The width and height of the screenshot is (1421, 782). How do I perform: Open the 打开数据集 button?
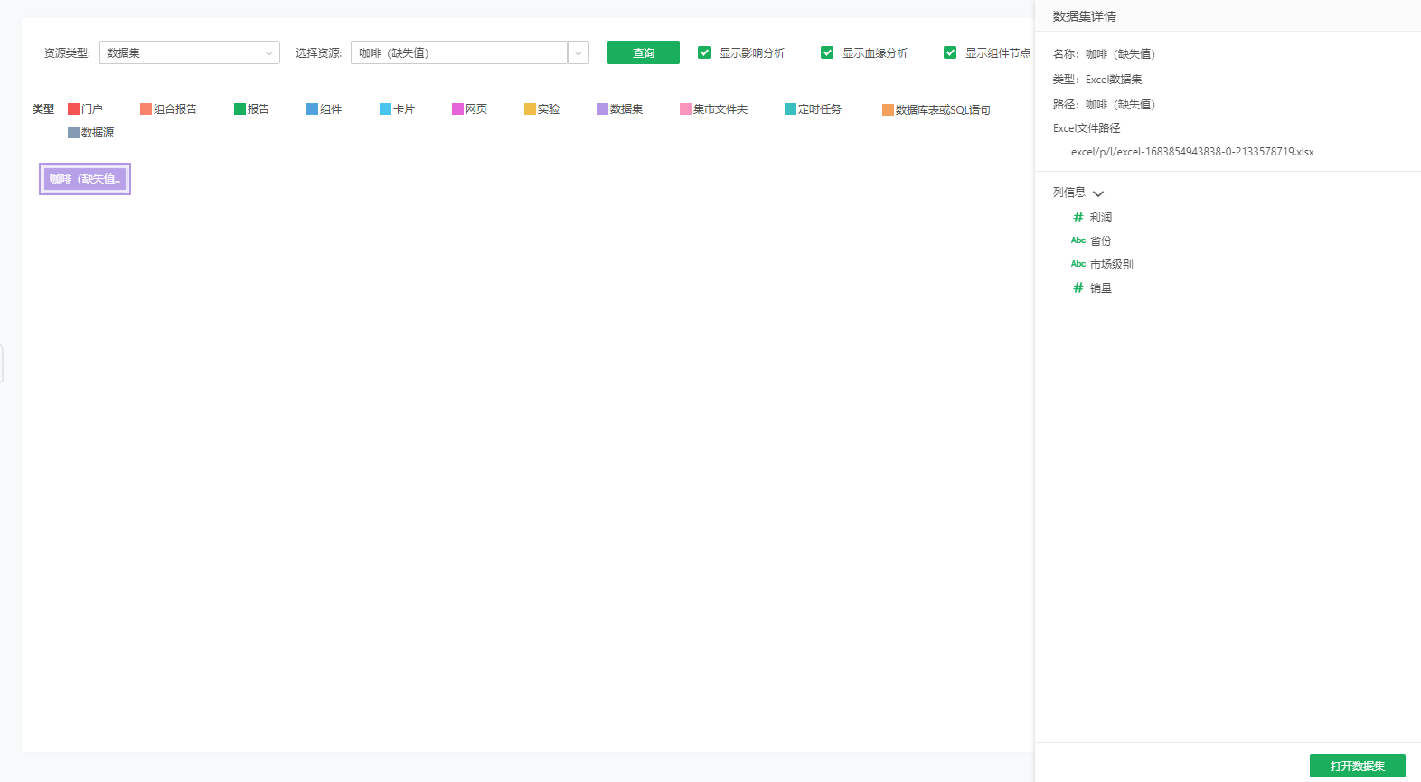coord(1358,766)
